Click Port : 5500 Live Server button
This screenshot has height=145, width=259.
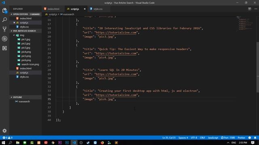click(x=228, y=138)
